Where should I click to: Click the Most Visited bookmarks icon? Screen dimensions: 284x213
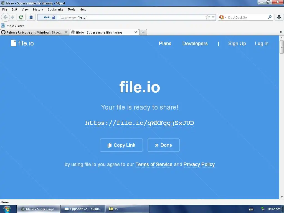pos(3,26)
